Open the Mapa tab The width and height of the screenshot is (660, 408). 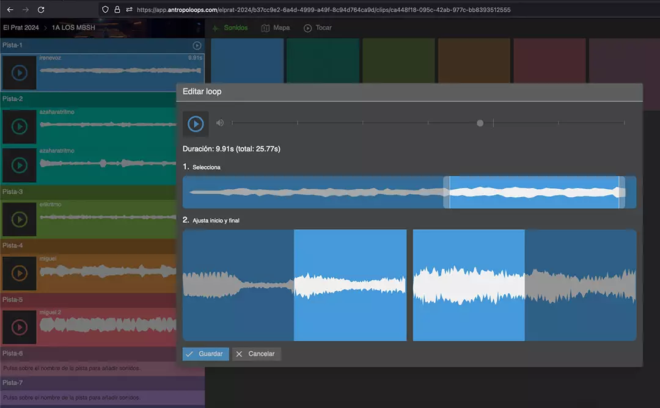276,28
